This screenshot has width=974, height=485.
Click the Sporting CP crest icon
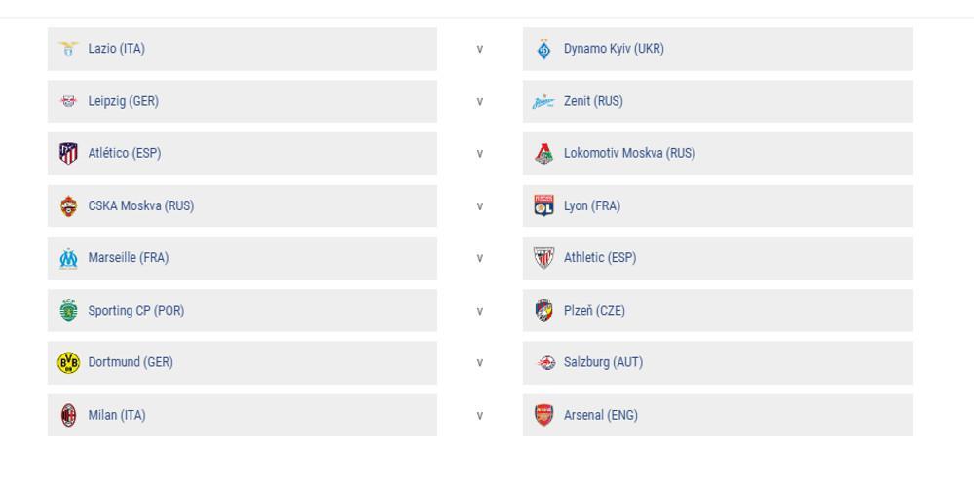click(x=68, y=311)
